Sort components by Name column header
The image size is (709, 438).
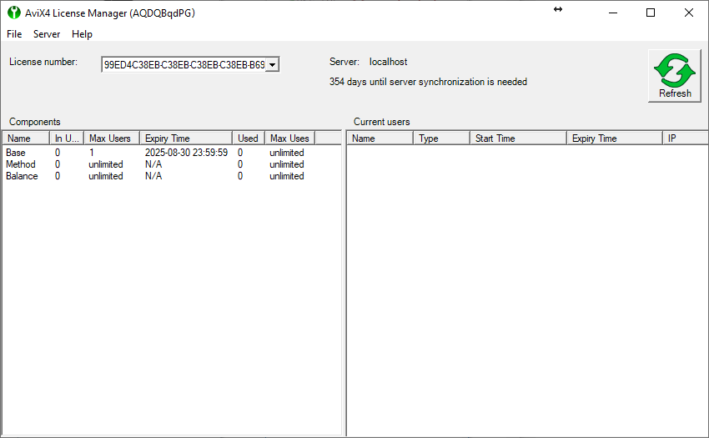pos(25,138)
